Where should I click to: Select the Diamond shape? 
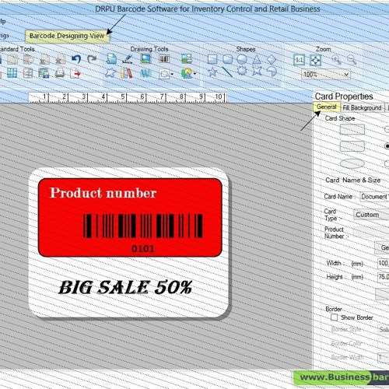pos(272,59)
